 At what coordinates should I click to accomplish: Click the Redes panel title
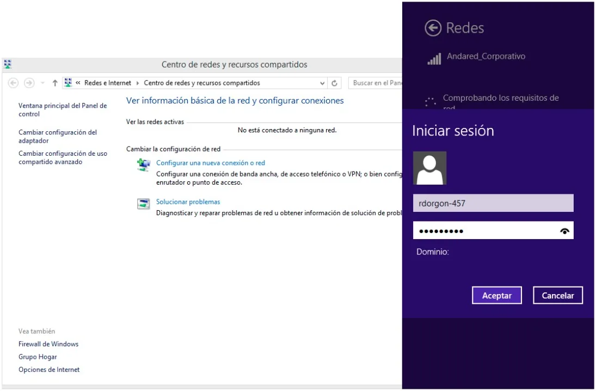point(465,28)
